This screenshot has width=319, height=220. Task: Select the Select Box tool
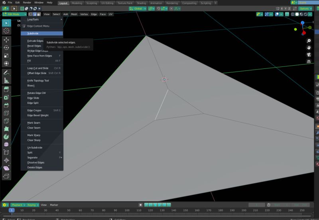click(x=6, y=23)
